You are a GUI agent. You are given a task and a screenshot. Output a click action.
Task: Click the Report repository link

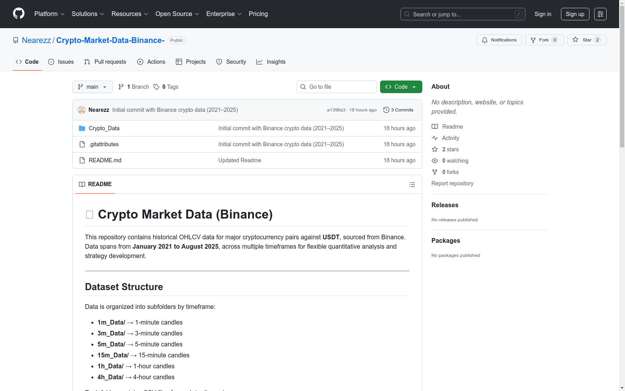pos(452,183)
